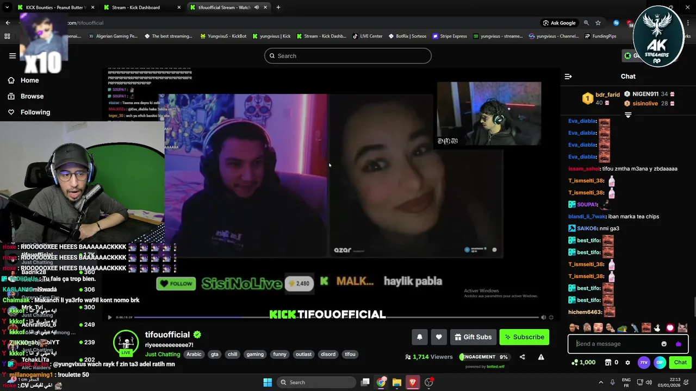Viewport: 696px width, 391px height.
Task: Open the apps grid in bookmarks bar
Action: [7, 36]
